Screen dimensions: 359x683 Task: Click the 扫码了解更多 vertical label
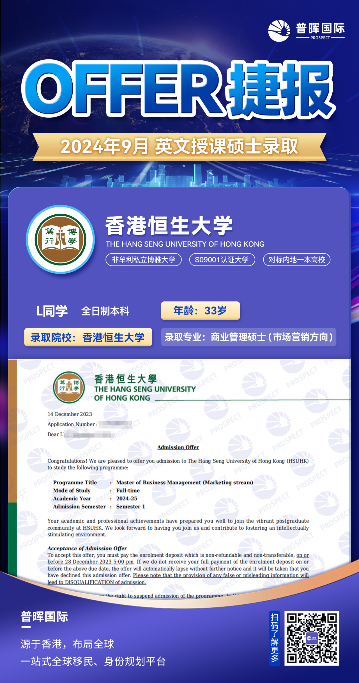coord(275,638)
